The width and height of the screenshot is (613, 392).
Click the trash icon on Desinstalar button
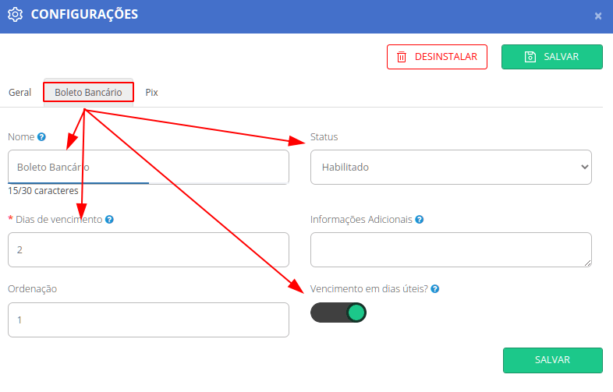point(402,57)
